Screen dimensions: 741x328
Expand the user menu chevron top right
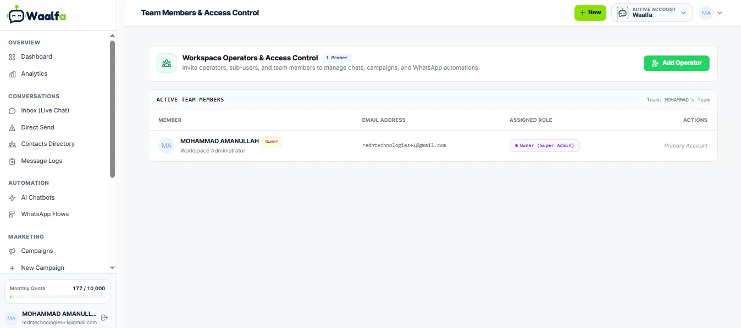tap(720, 13)
